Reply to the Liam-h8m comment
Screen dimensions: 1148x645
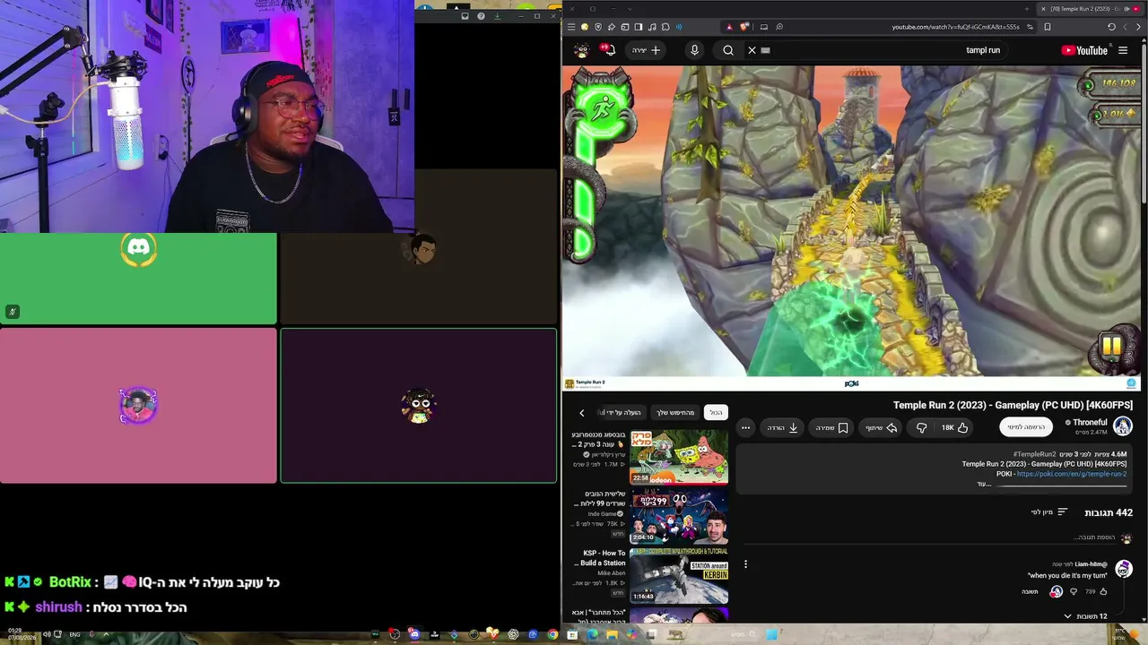tap(1030, 591)
